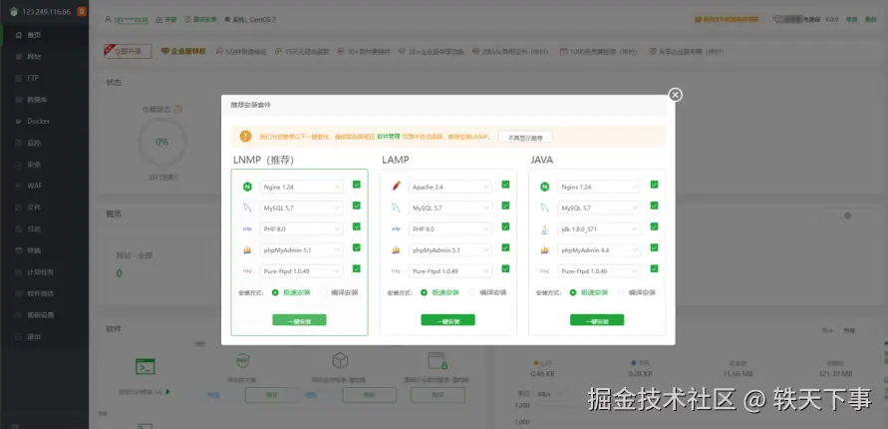Screen dimensions: 888x429
Task: Open the phpMyAdmin 4.4 version dropdown
Action: [x=599, y=250]
